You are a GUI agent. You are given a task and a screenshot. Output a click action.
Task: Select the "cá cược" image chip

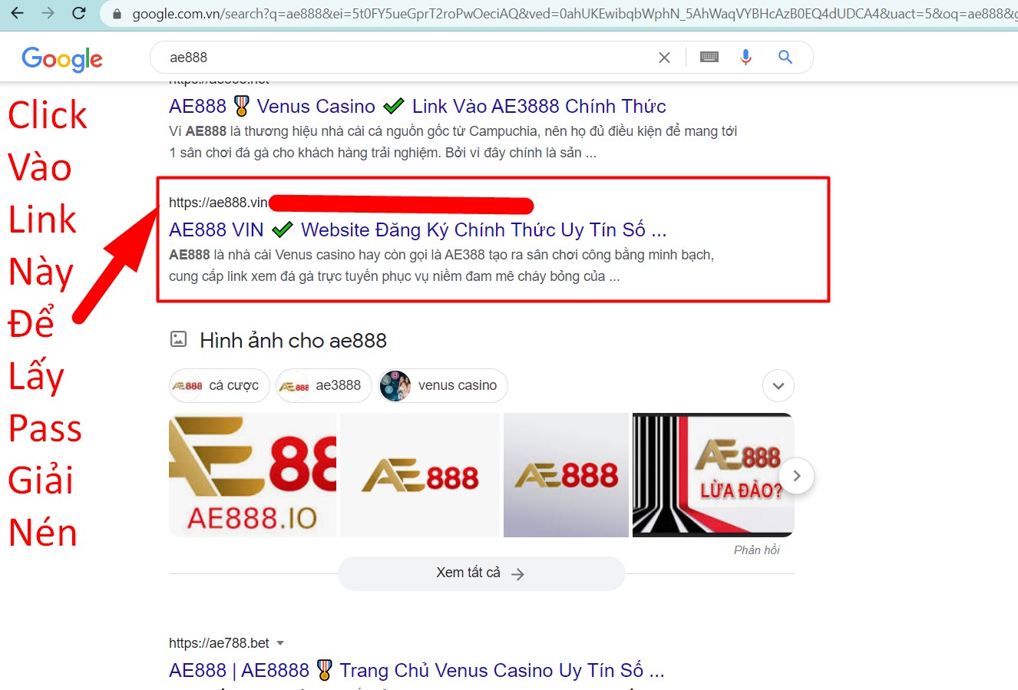coord(220,385)
